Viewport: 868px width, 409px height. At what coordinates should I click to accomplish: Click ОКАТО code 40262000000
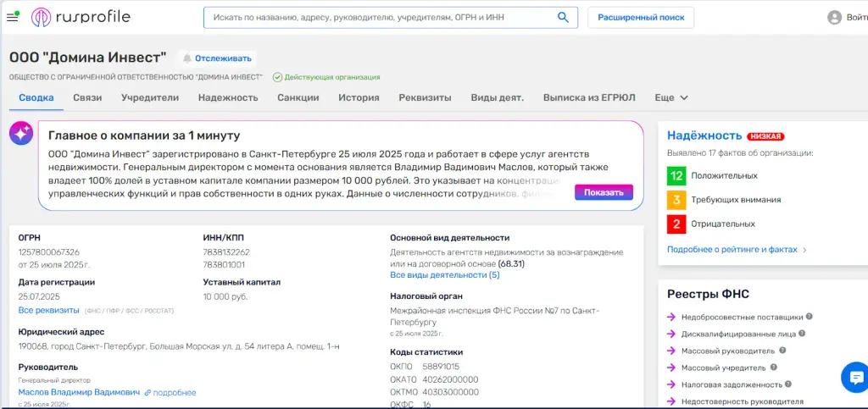click(450, 379)
